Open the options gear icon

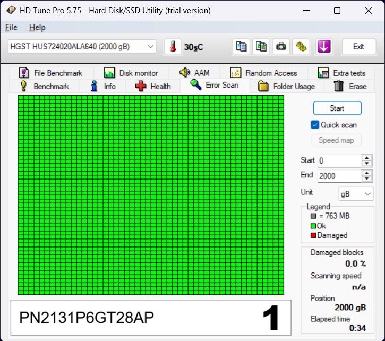coord(301,47)
